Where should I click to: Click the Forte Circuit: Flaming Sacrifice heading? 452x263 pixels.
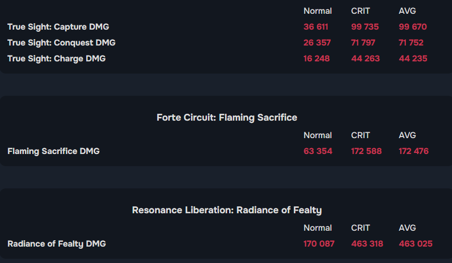coord(227,117)
